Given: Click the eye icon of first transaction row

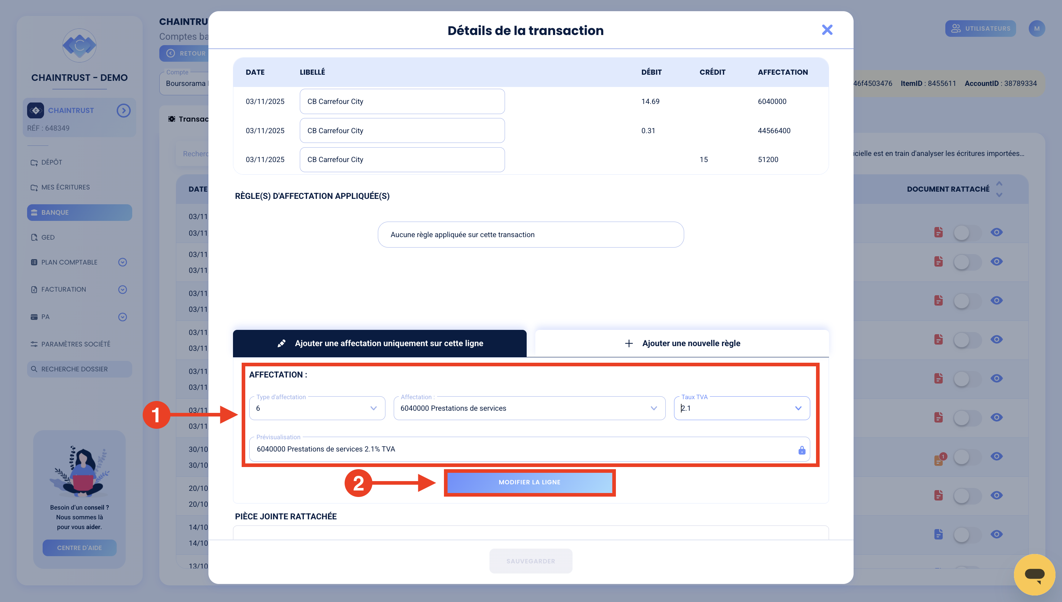Looking at the screenshot, I should (997, 232).
